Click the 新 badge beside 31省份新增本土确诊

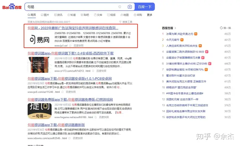pos(210,64)
